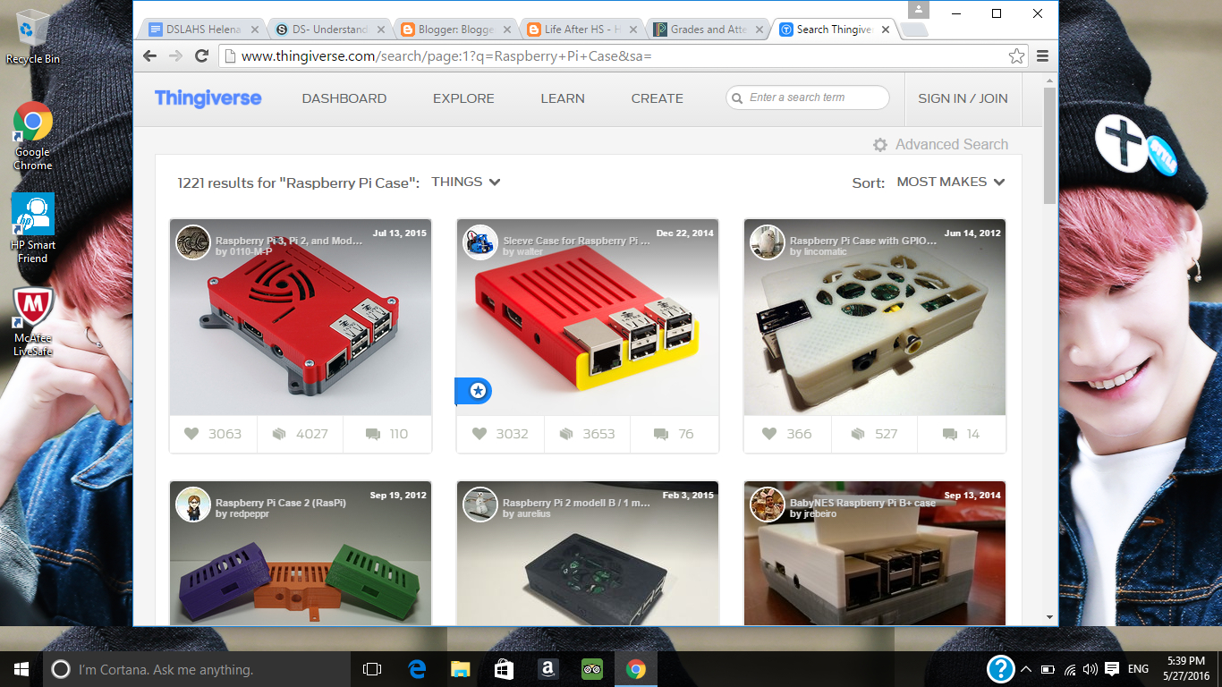The image size is (1222, 687).
Task: Click the search magnifier icon in Thingiverse
Action: click(x=738, y=98)
